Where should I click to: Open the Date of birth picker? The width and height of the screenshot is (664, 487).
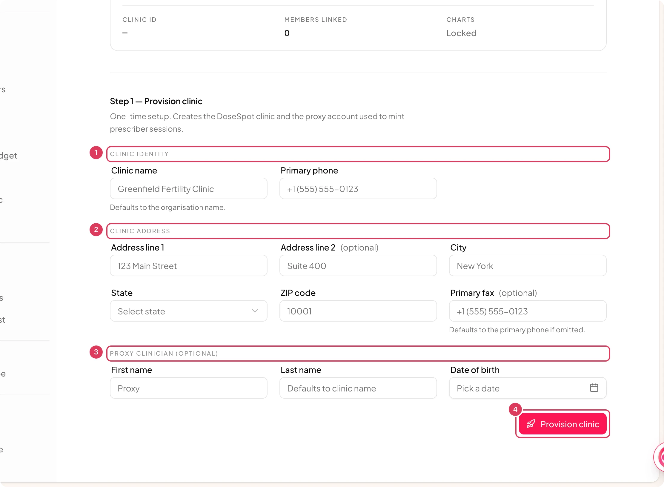point(528,388)
